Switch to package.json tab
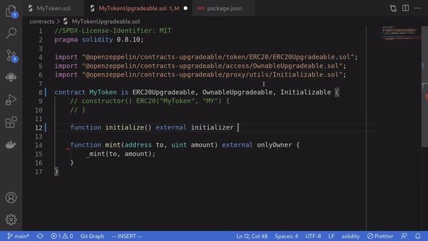This screenshot has height=241, width=428. coord(224,8)
